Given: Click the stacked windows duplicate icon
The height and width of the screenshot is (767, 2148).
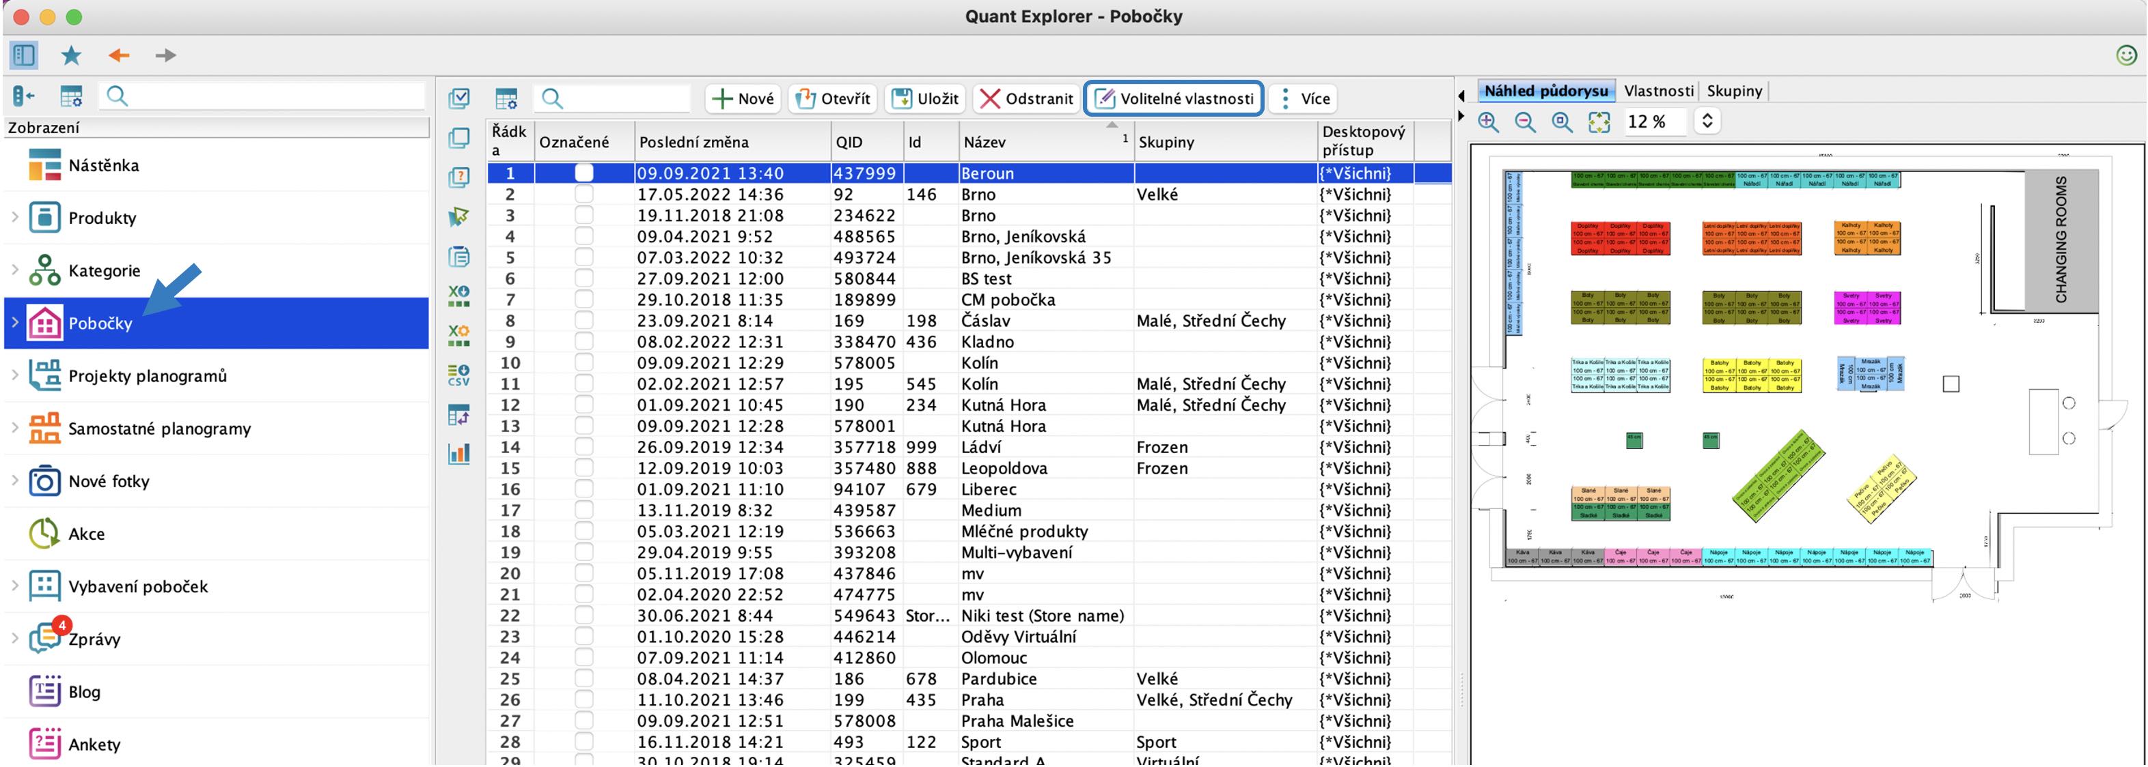Looking at the screenshot, I should 458,139.
